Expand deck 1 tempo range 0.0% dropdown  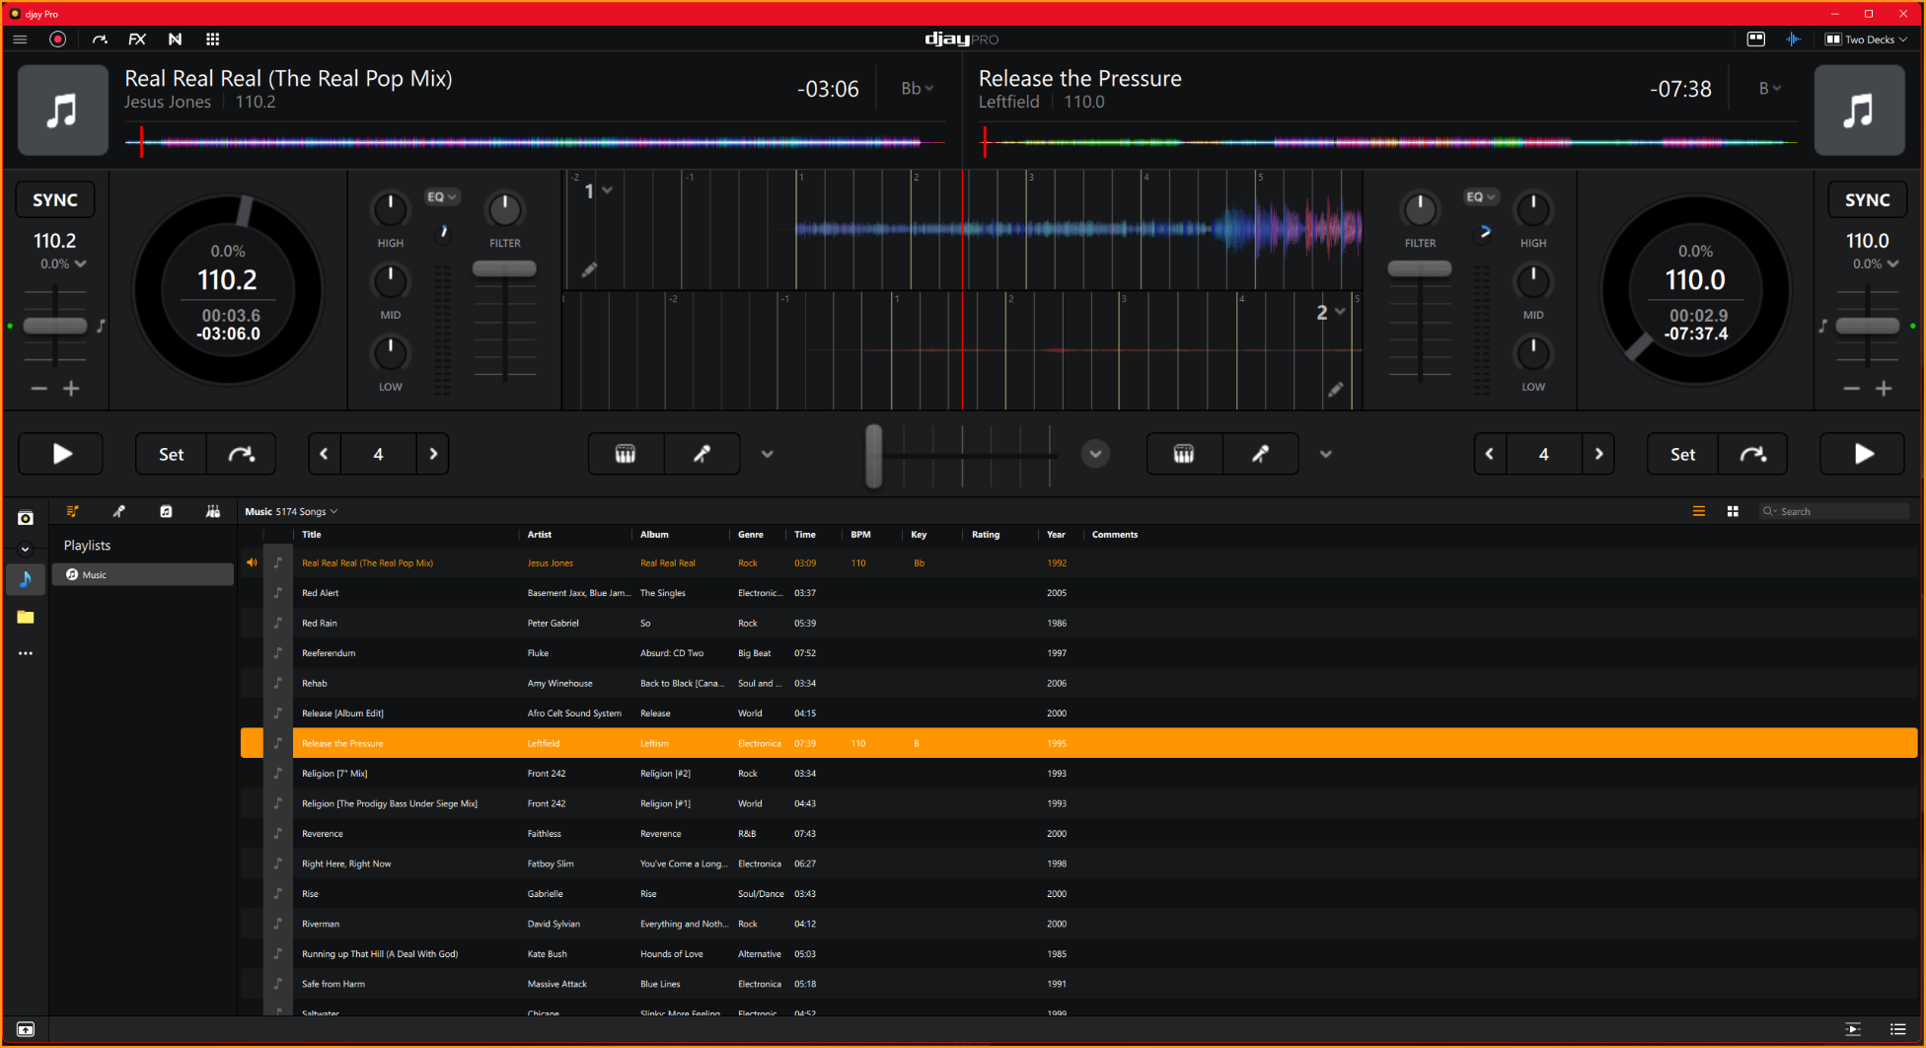(x=63, y=264)
